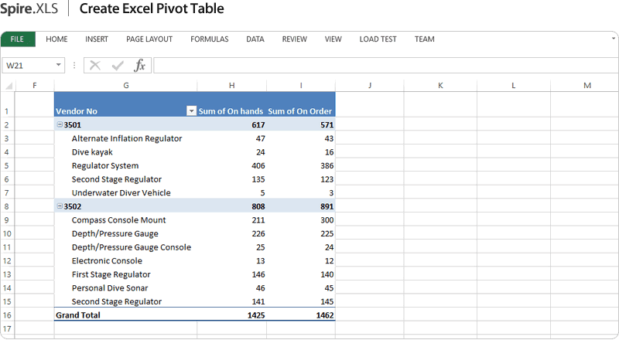
Task: Select the Electronic Console cell
Action: point(125,260)
